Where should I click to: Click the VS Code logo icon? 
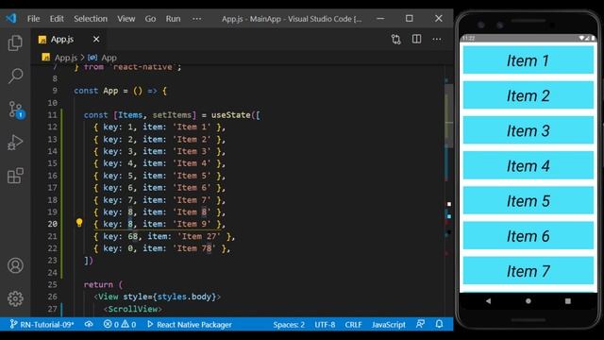pyautogui.click(x=10, y=18)
